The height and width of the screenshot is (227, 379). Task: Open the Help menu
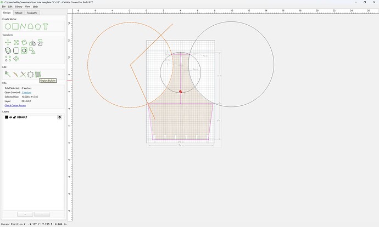[x=35, y=7]
